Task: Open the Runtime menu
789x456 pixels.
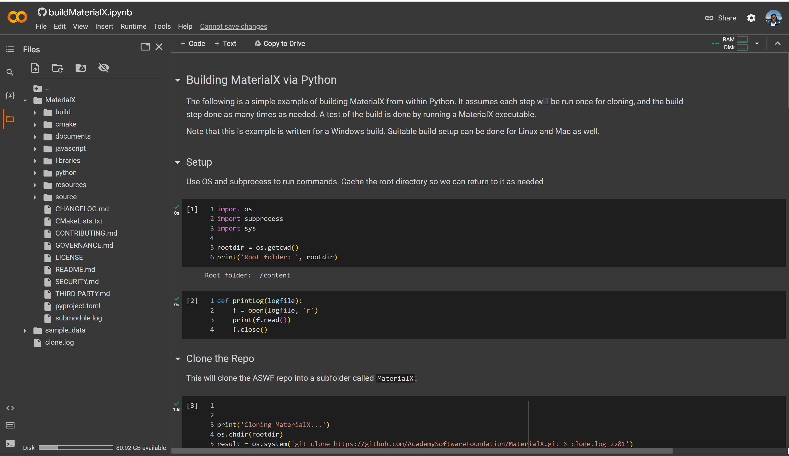Action: pyautogui.click(x=133, y=26)
